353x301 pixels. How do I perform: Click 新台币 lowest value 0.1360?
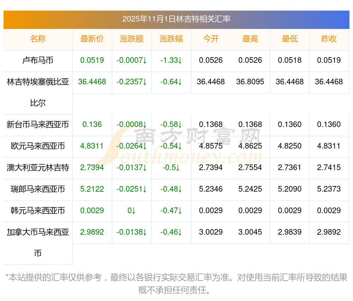tap(290, 125)
